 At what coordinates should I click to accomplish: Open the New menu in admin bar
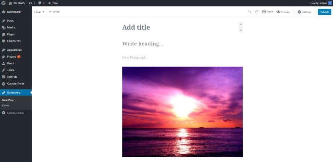tap(53, 3)
